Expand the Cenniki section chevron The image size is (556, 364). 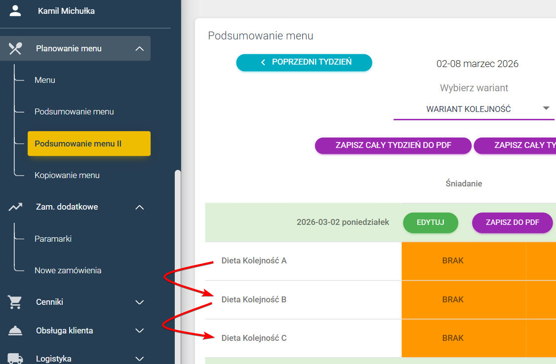[140, 302]
